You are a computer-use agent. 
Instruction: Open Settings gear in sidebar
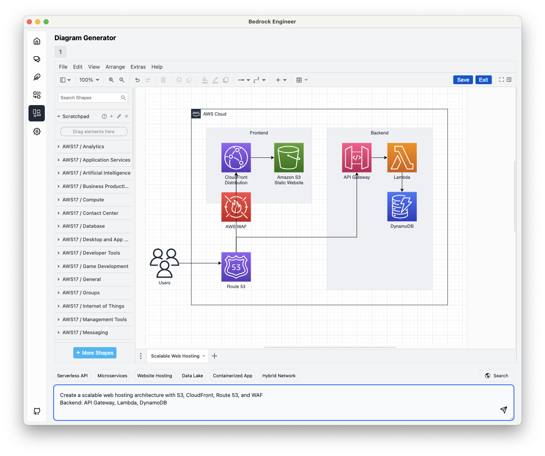click(37, 131)
